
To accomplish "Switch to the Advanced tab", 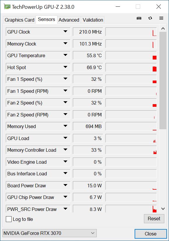I will click(x=69, y=20).
